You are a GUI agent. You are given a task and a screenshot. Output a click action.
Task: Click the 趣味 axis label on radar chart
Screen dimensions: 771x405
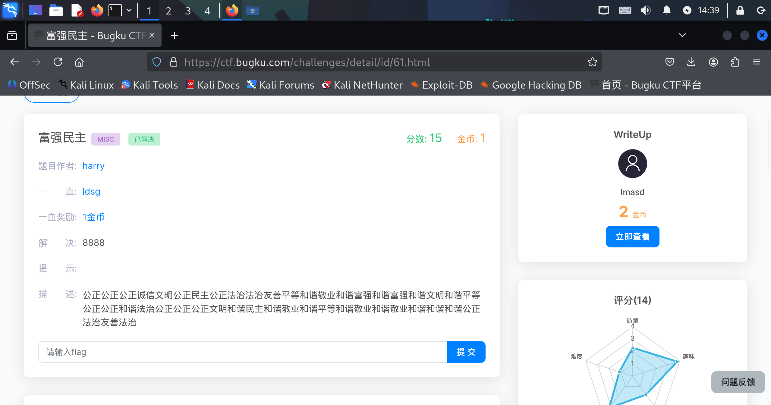coord(688,356)
